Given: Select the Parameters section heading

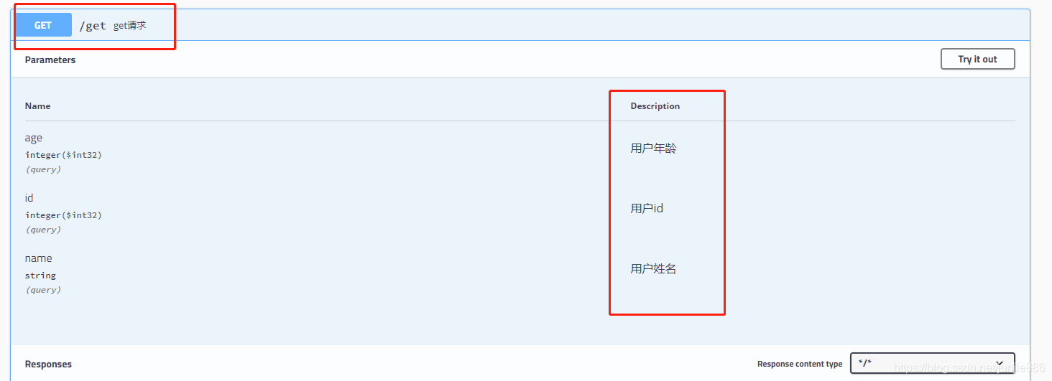Looking at the screenshot, I should [x=50, y=60].
